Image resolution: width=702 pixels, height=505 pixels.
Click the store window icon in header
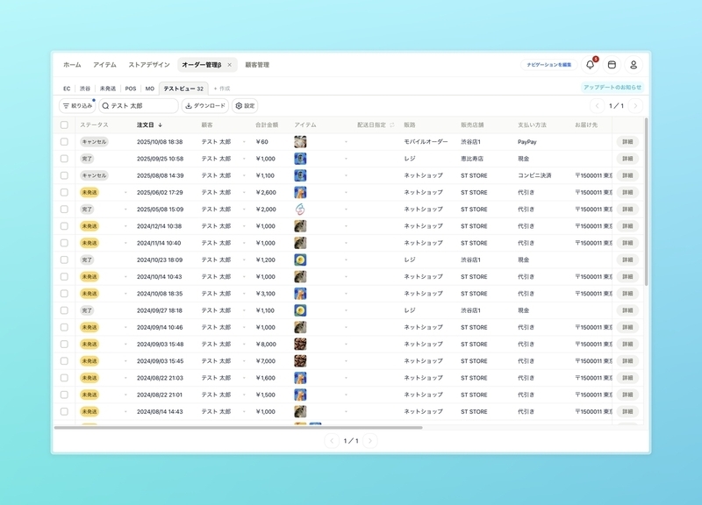tap(612, 65)
